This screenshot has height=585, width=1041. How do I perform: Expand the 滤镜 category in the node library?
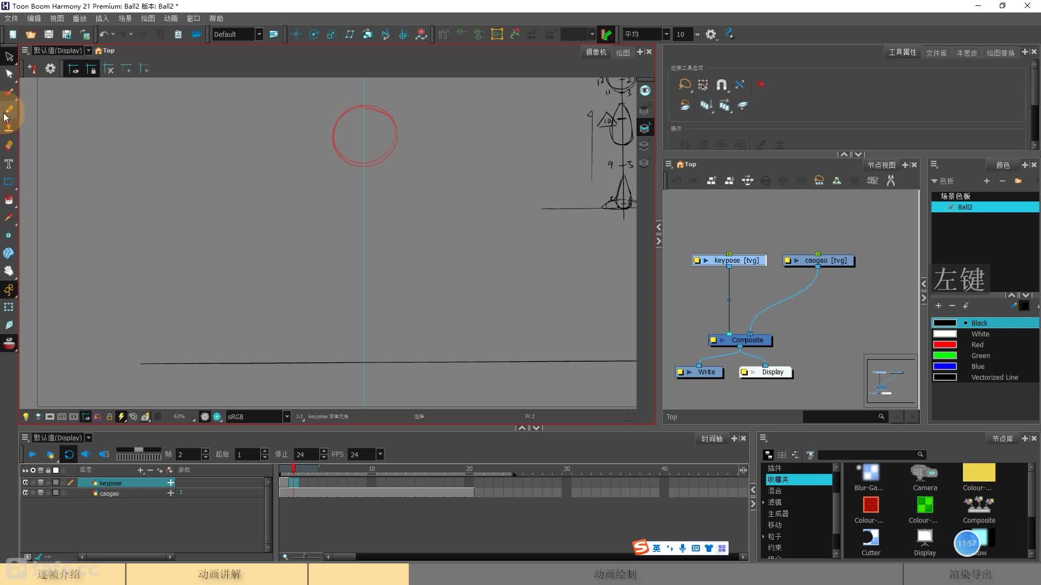[x=763, y=502]
